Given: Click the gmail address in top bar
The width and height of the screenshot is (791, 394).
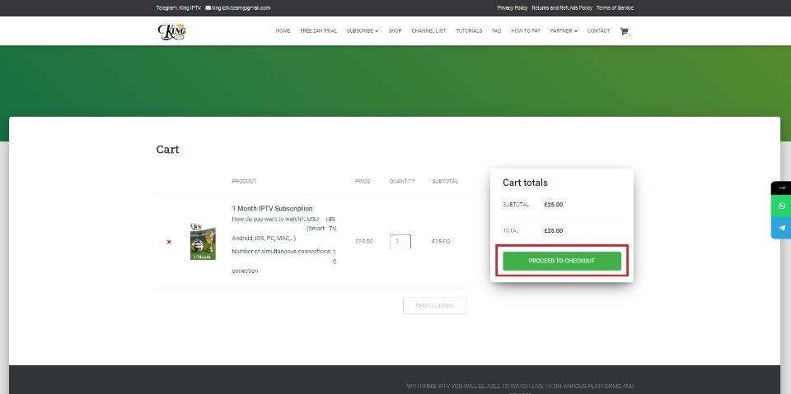Looking at the screenshot, I should pyautogui.click(x=241, y=8).
